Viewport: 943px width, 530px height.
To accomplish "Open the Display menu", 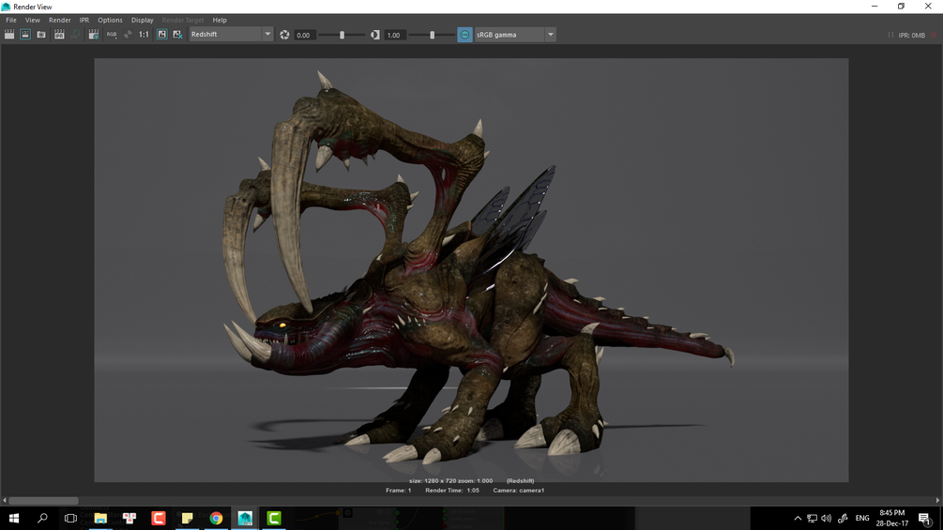I will tap(142, 20).
